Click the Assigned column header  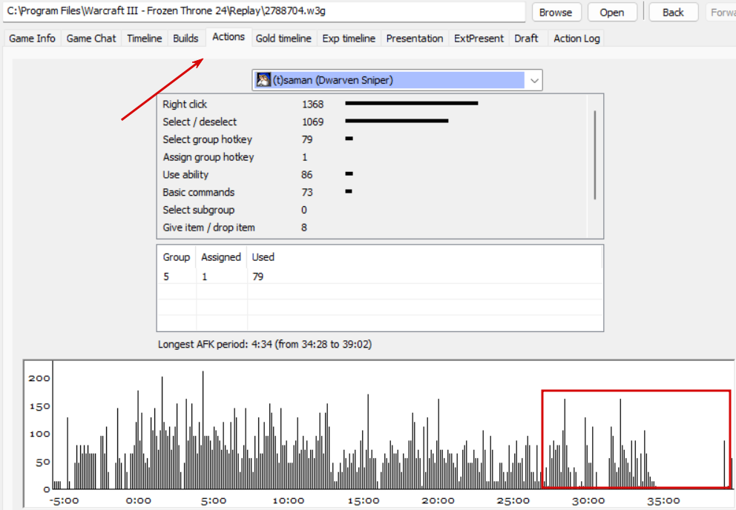click(221, 257)
